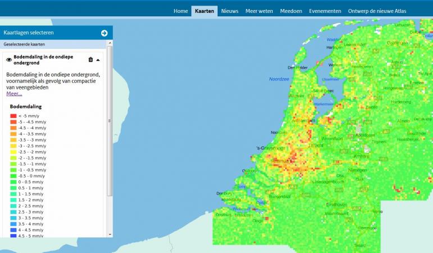Image resolution: width=433 pixels, height=253 pixels.
Task: Click Zwolle on the map
Action: [371, 107]
